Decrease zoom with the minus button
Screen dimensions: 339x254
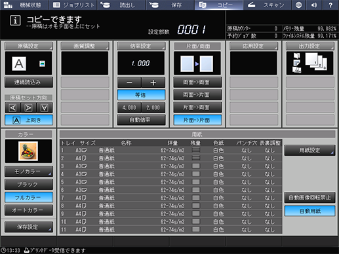tap(129, 82)
